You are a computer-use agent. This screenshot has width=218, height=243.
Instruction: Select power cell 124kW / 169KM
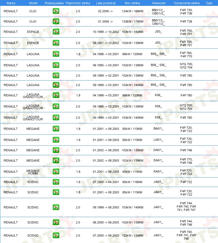pyautogui.click(x=133, y=11)
